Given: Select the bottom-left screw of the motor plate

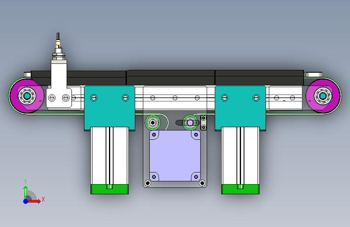Looking at the screenshot, I should (x=147, y=183).
